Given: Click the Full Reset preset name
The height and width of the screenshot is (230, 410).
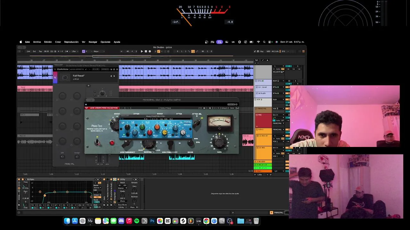Looking at the screenshot, I should [x=78, y=76].
